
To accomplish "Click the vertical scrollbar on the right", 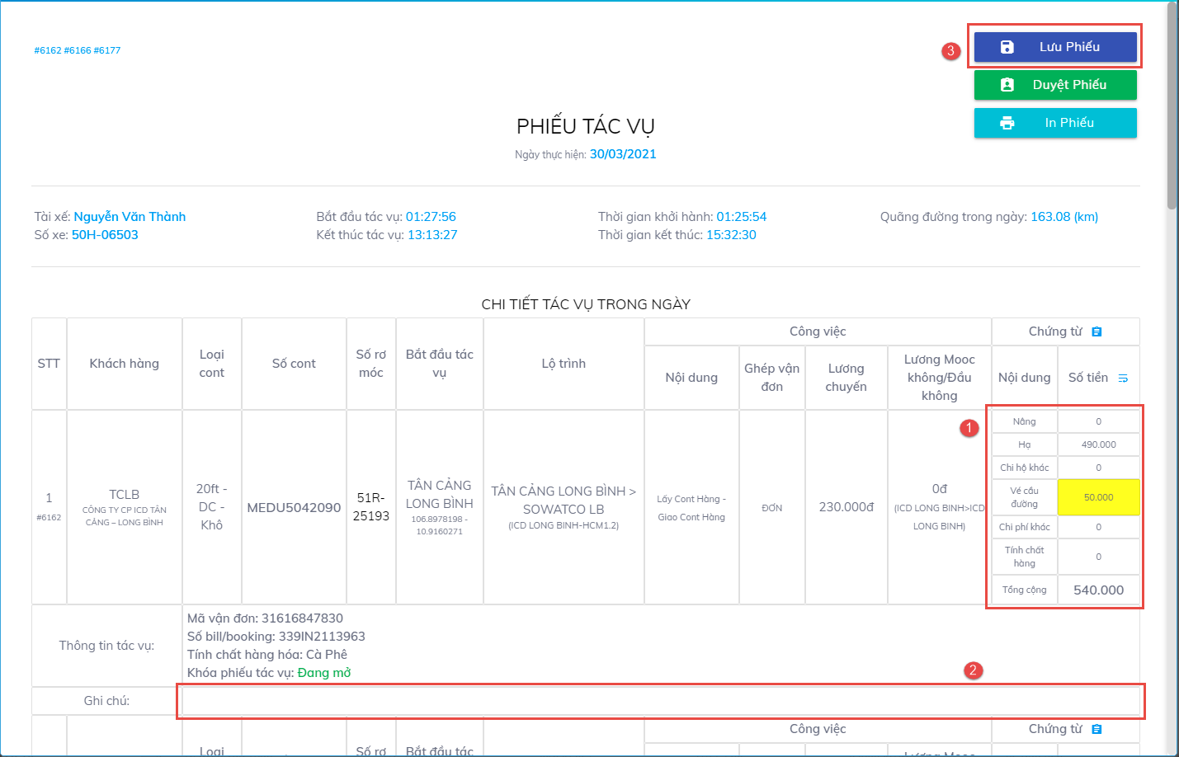I will [x=1172, y=107].
